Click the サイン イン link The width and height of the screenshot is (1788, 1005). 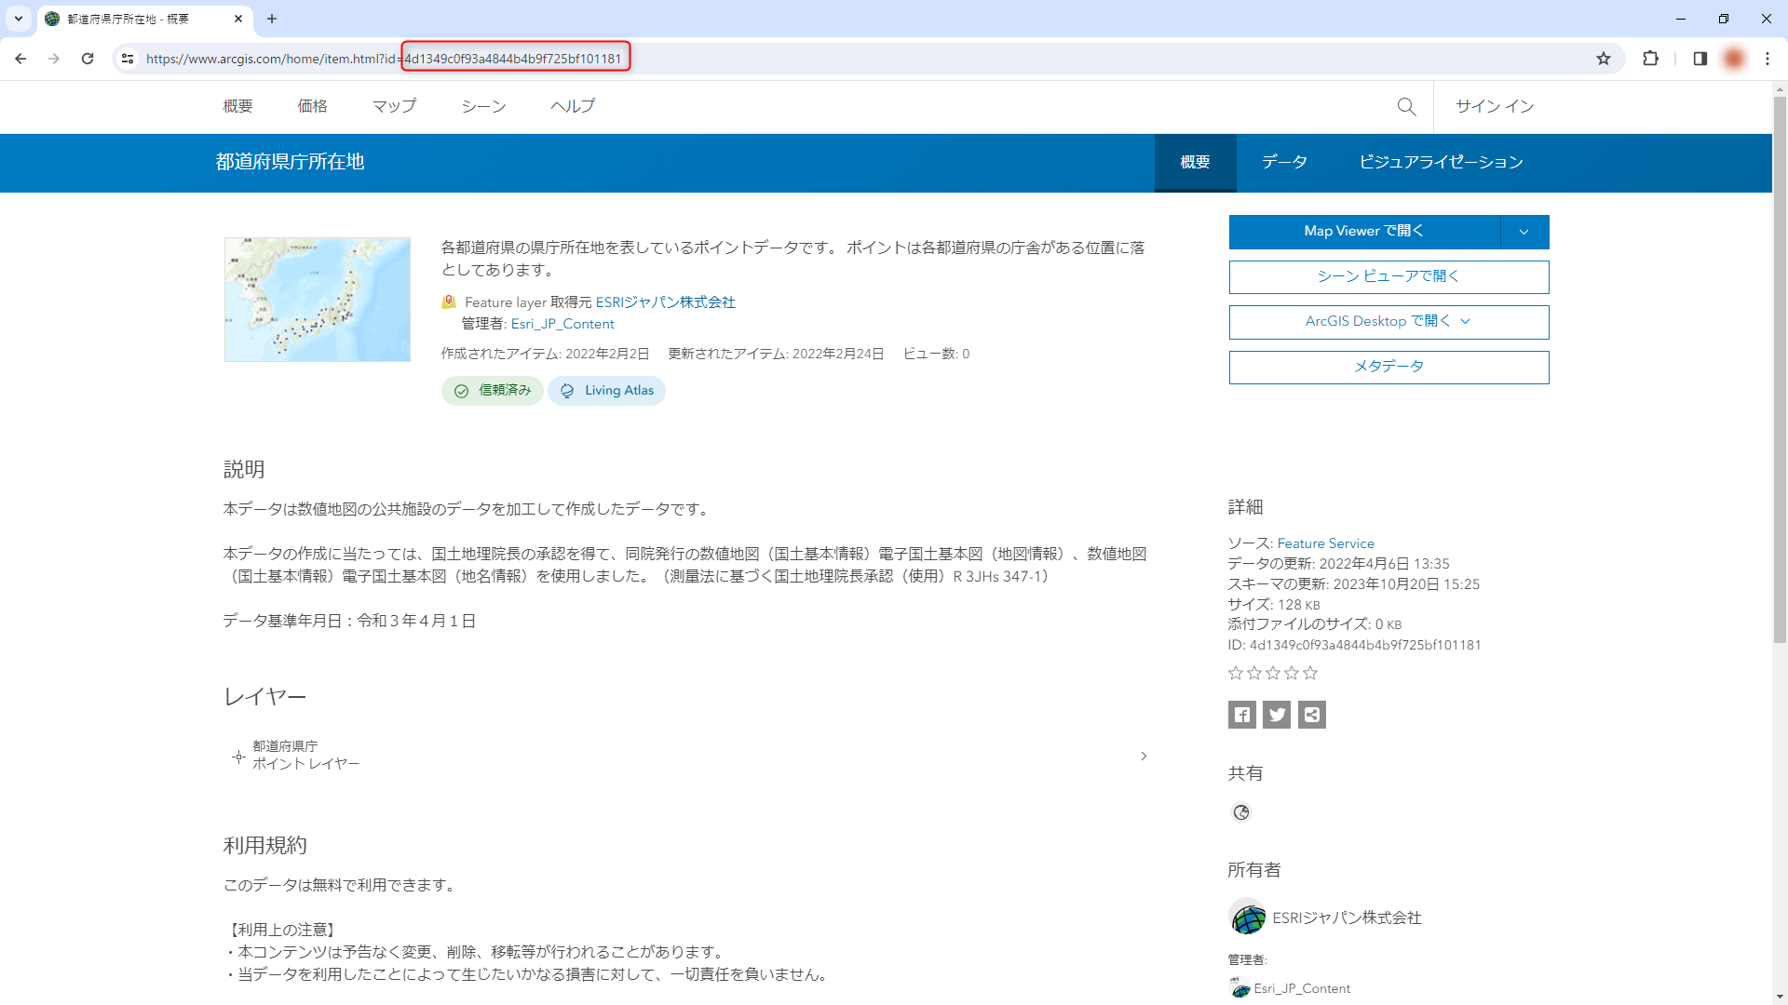(x=1496, y=107)
